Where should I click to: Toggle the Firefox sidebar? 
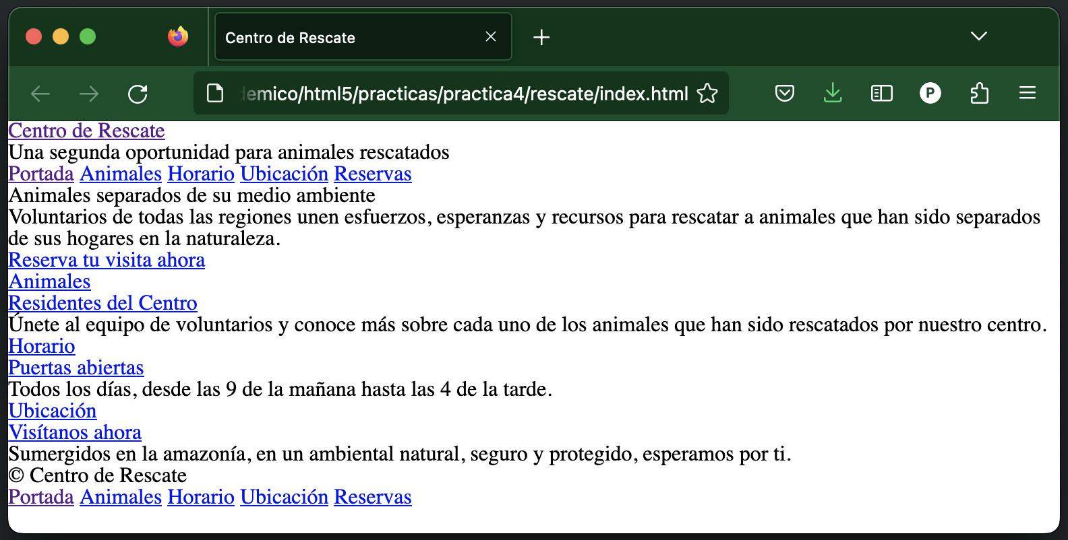tap(881, 93)
